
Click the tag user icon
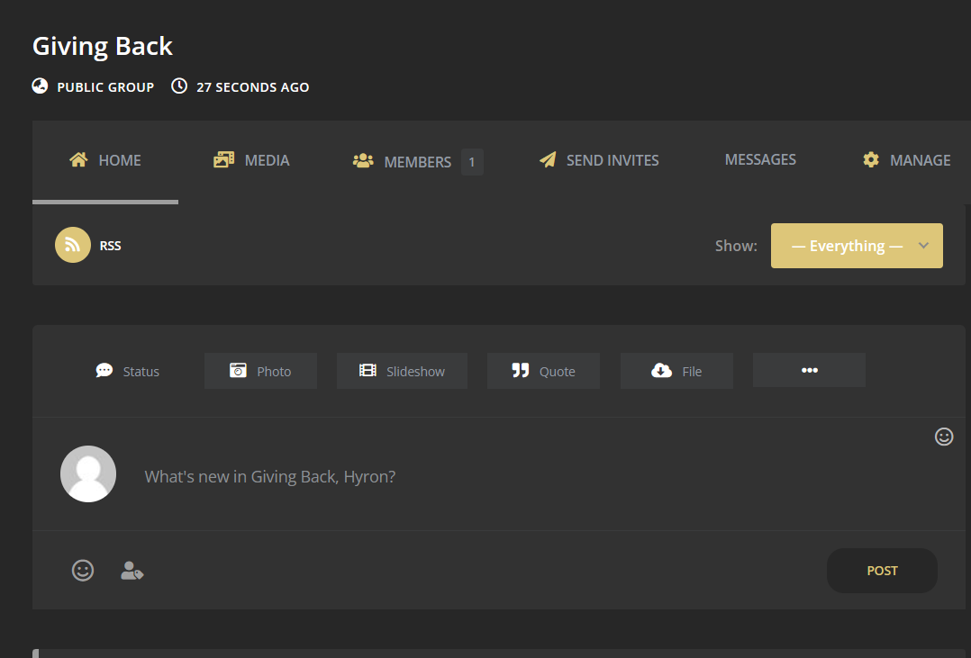132,570
